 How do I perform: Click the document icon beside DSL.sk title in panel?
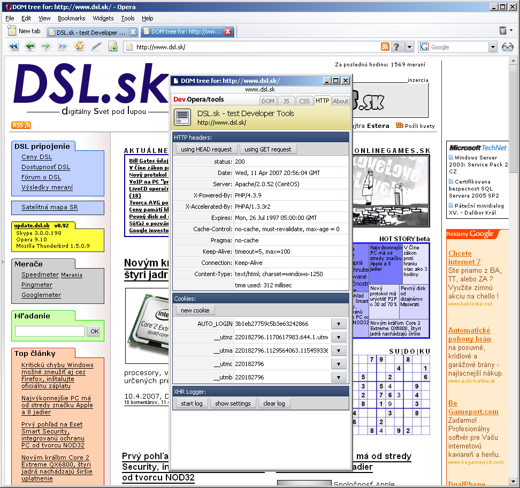tap(183, 118)
